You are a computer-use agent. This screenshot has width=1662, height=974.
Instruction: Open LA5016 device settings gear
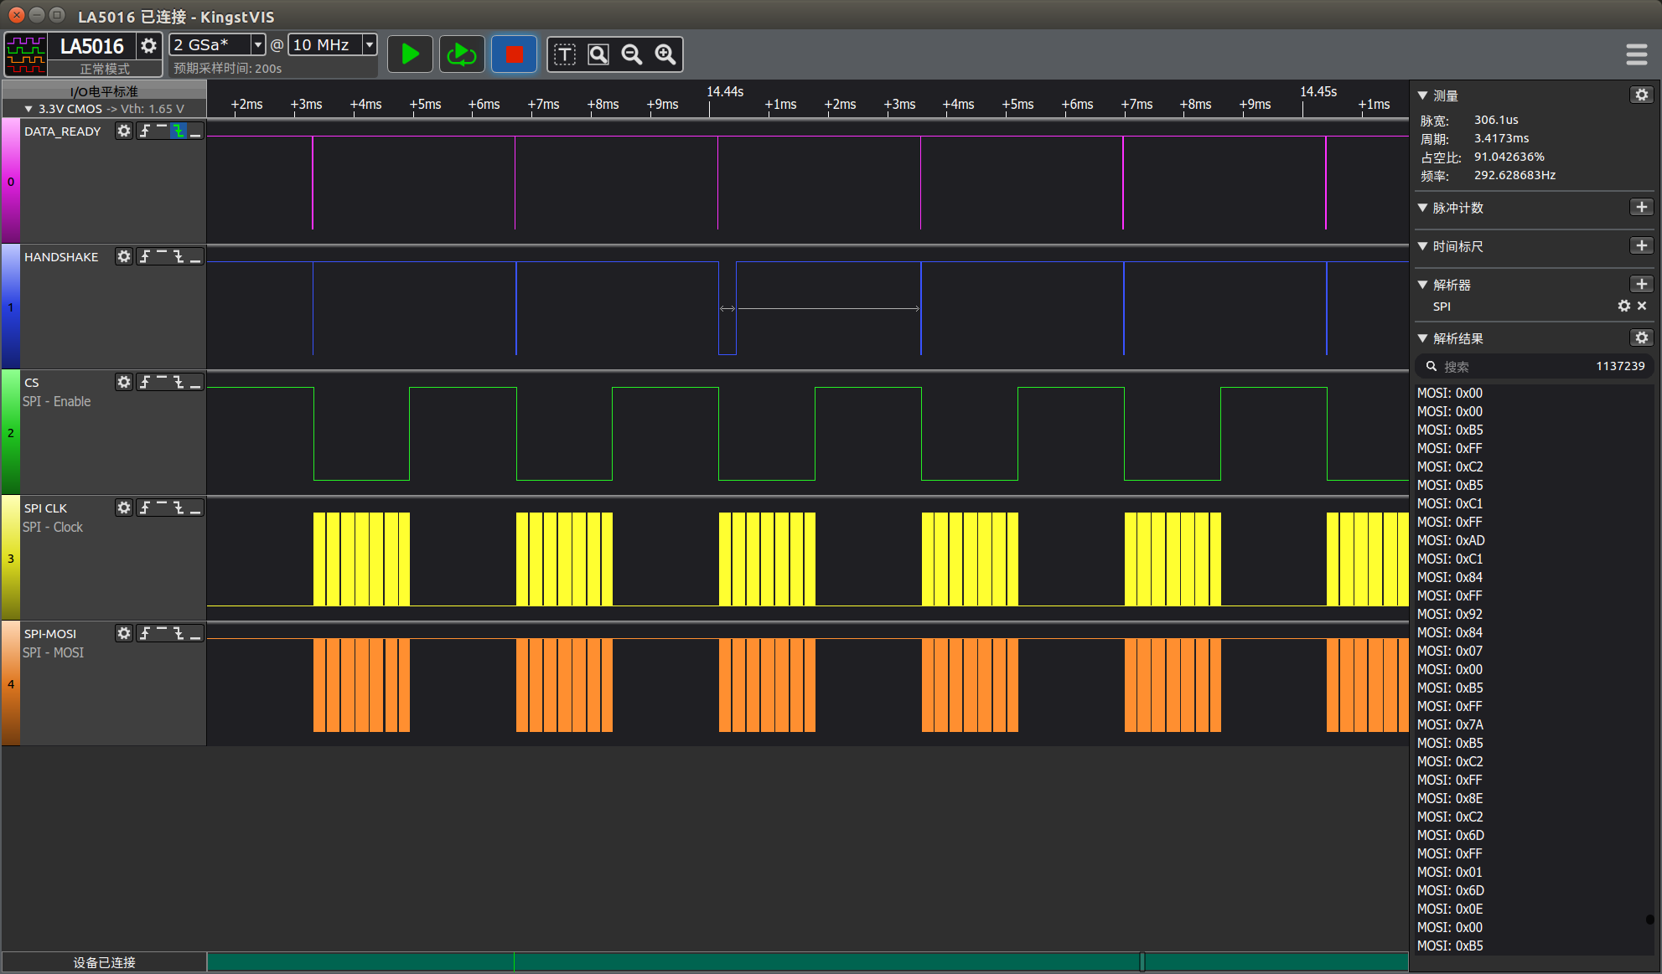coord(148,46)
